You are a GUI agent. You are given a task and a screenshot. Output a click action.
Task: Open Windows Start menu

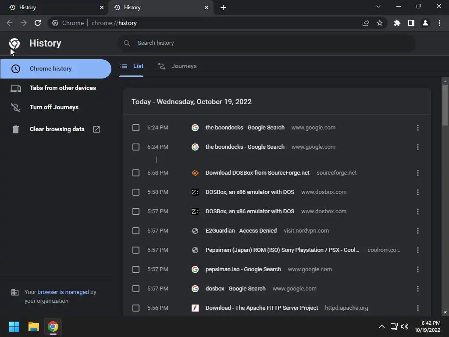(x=14, y=326)
